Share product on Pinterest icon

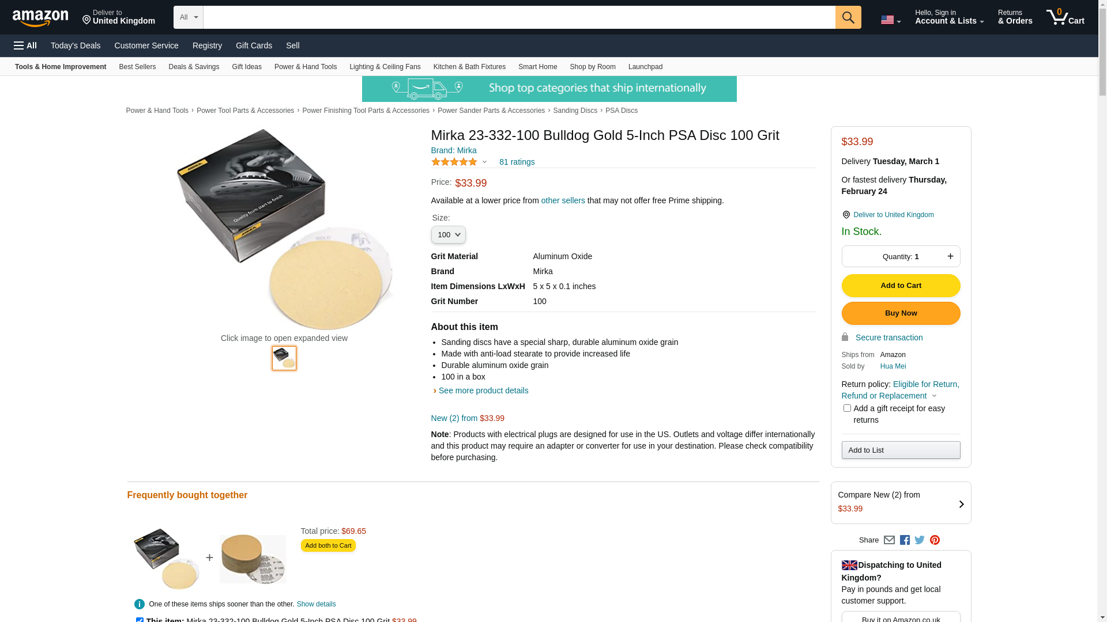935,540
